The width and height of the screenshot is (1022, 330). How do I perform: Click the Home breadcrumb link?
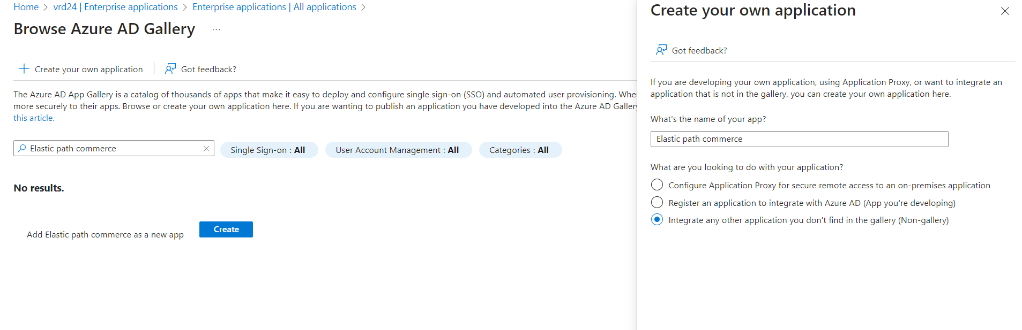point(26,7)
